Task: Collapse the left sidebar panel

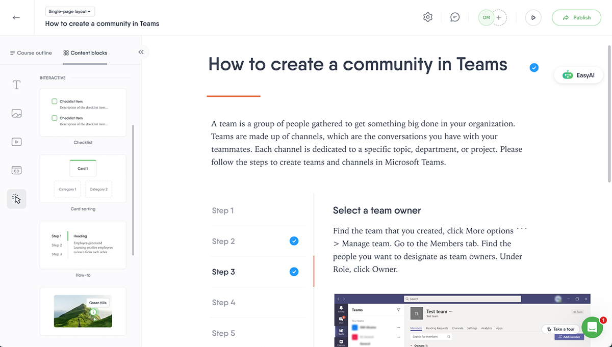Action: (x=141, y=52)
